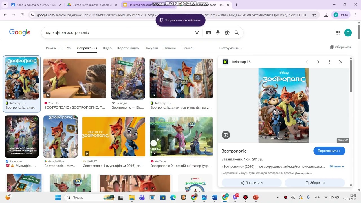Click in the Google search input field
361x203 pixels.
[x=118, y=33]
